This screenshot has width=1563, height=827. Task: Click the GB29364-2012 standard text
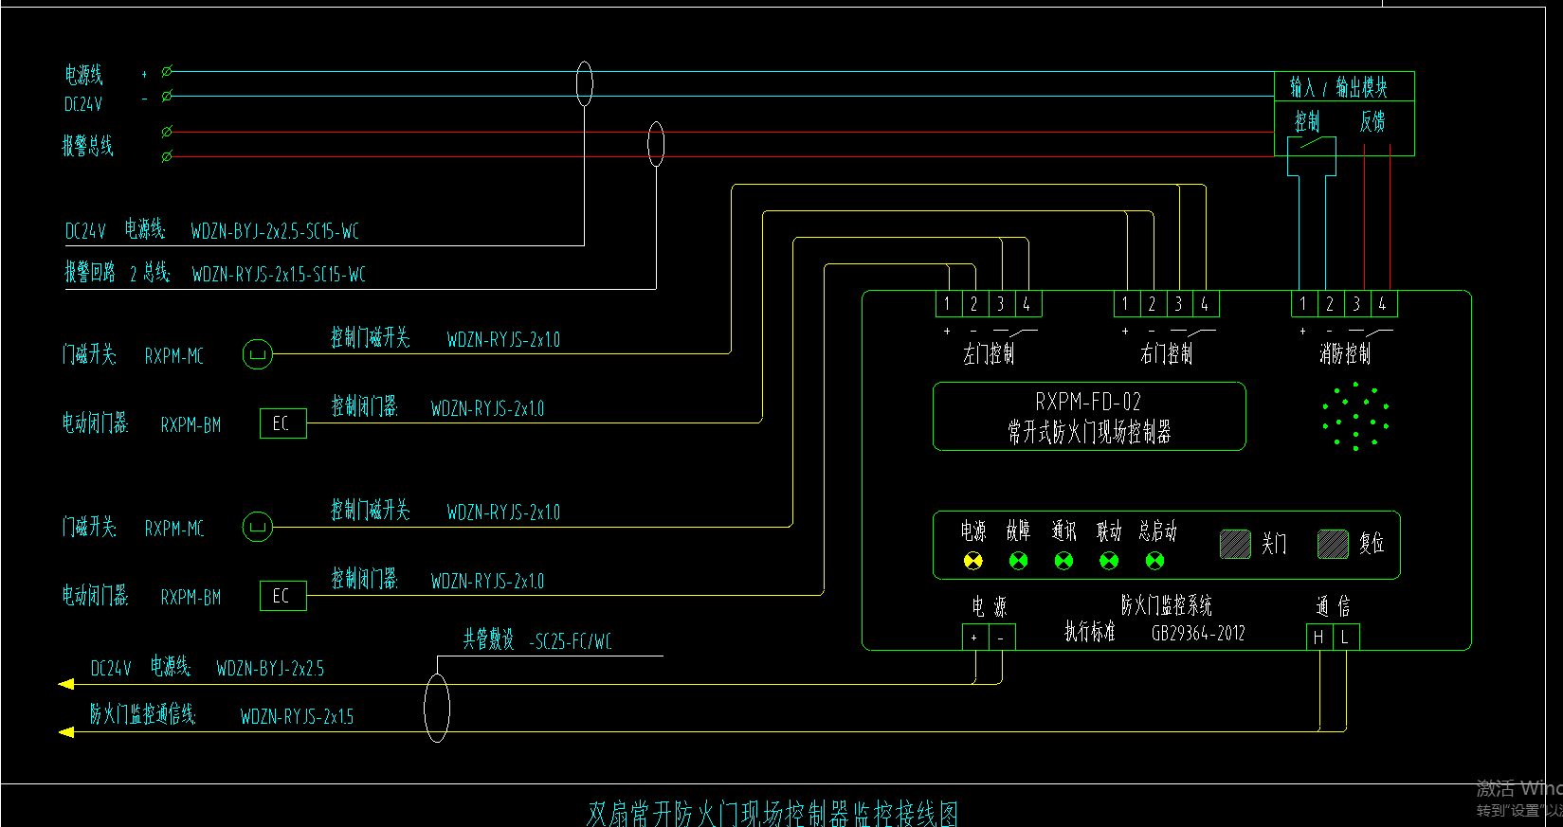point(1198,634)
